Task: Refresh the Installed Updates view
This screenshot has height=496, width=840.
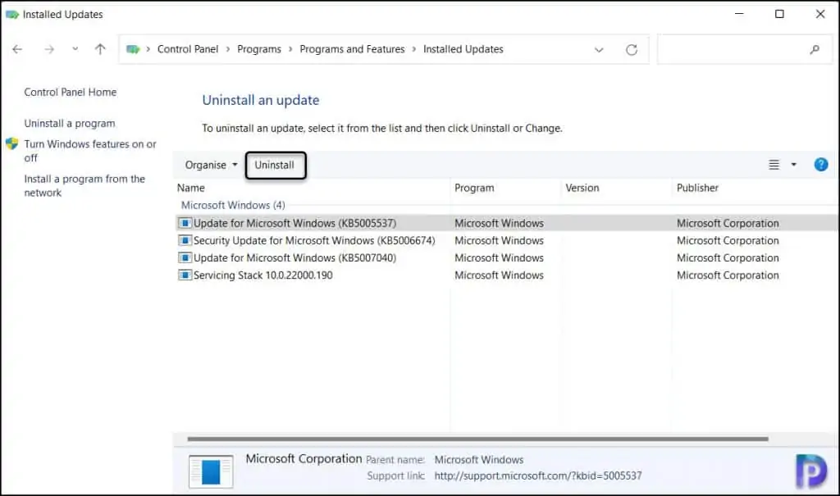Action: 632,50
